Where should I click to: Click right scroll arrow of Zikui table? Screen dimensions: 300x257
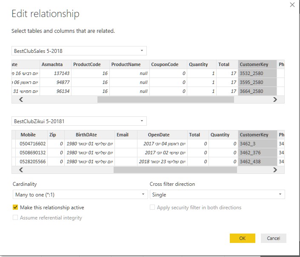click(x=275, y=170)
